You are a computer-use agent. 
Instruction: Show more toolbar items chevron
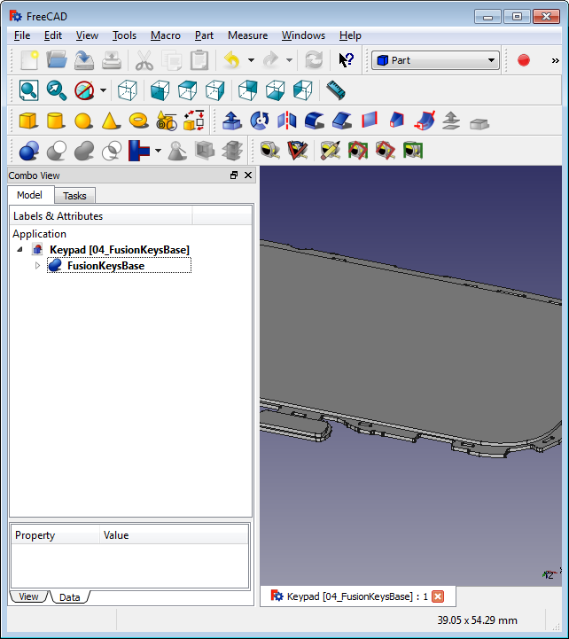point(555,61)
